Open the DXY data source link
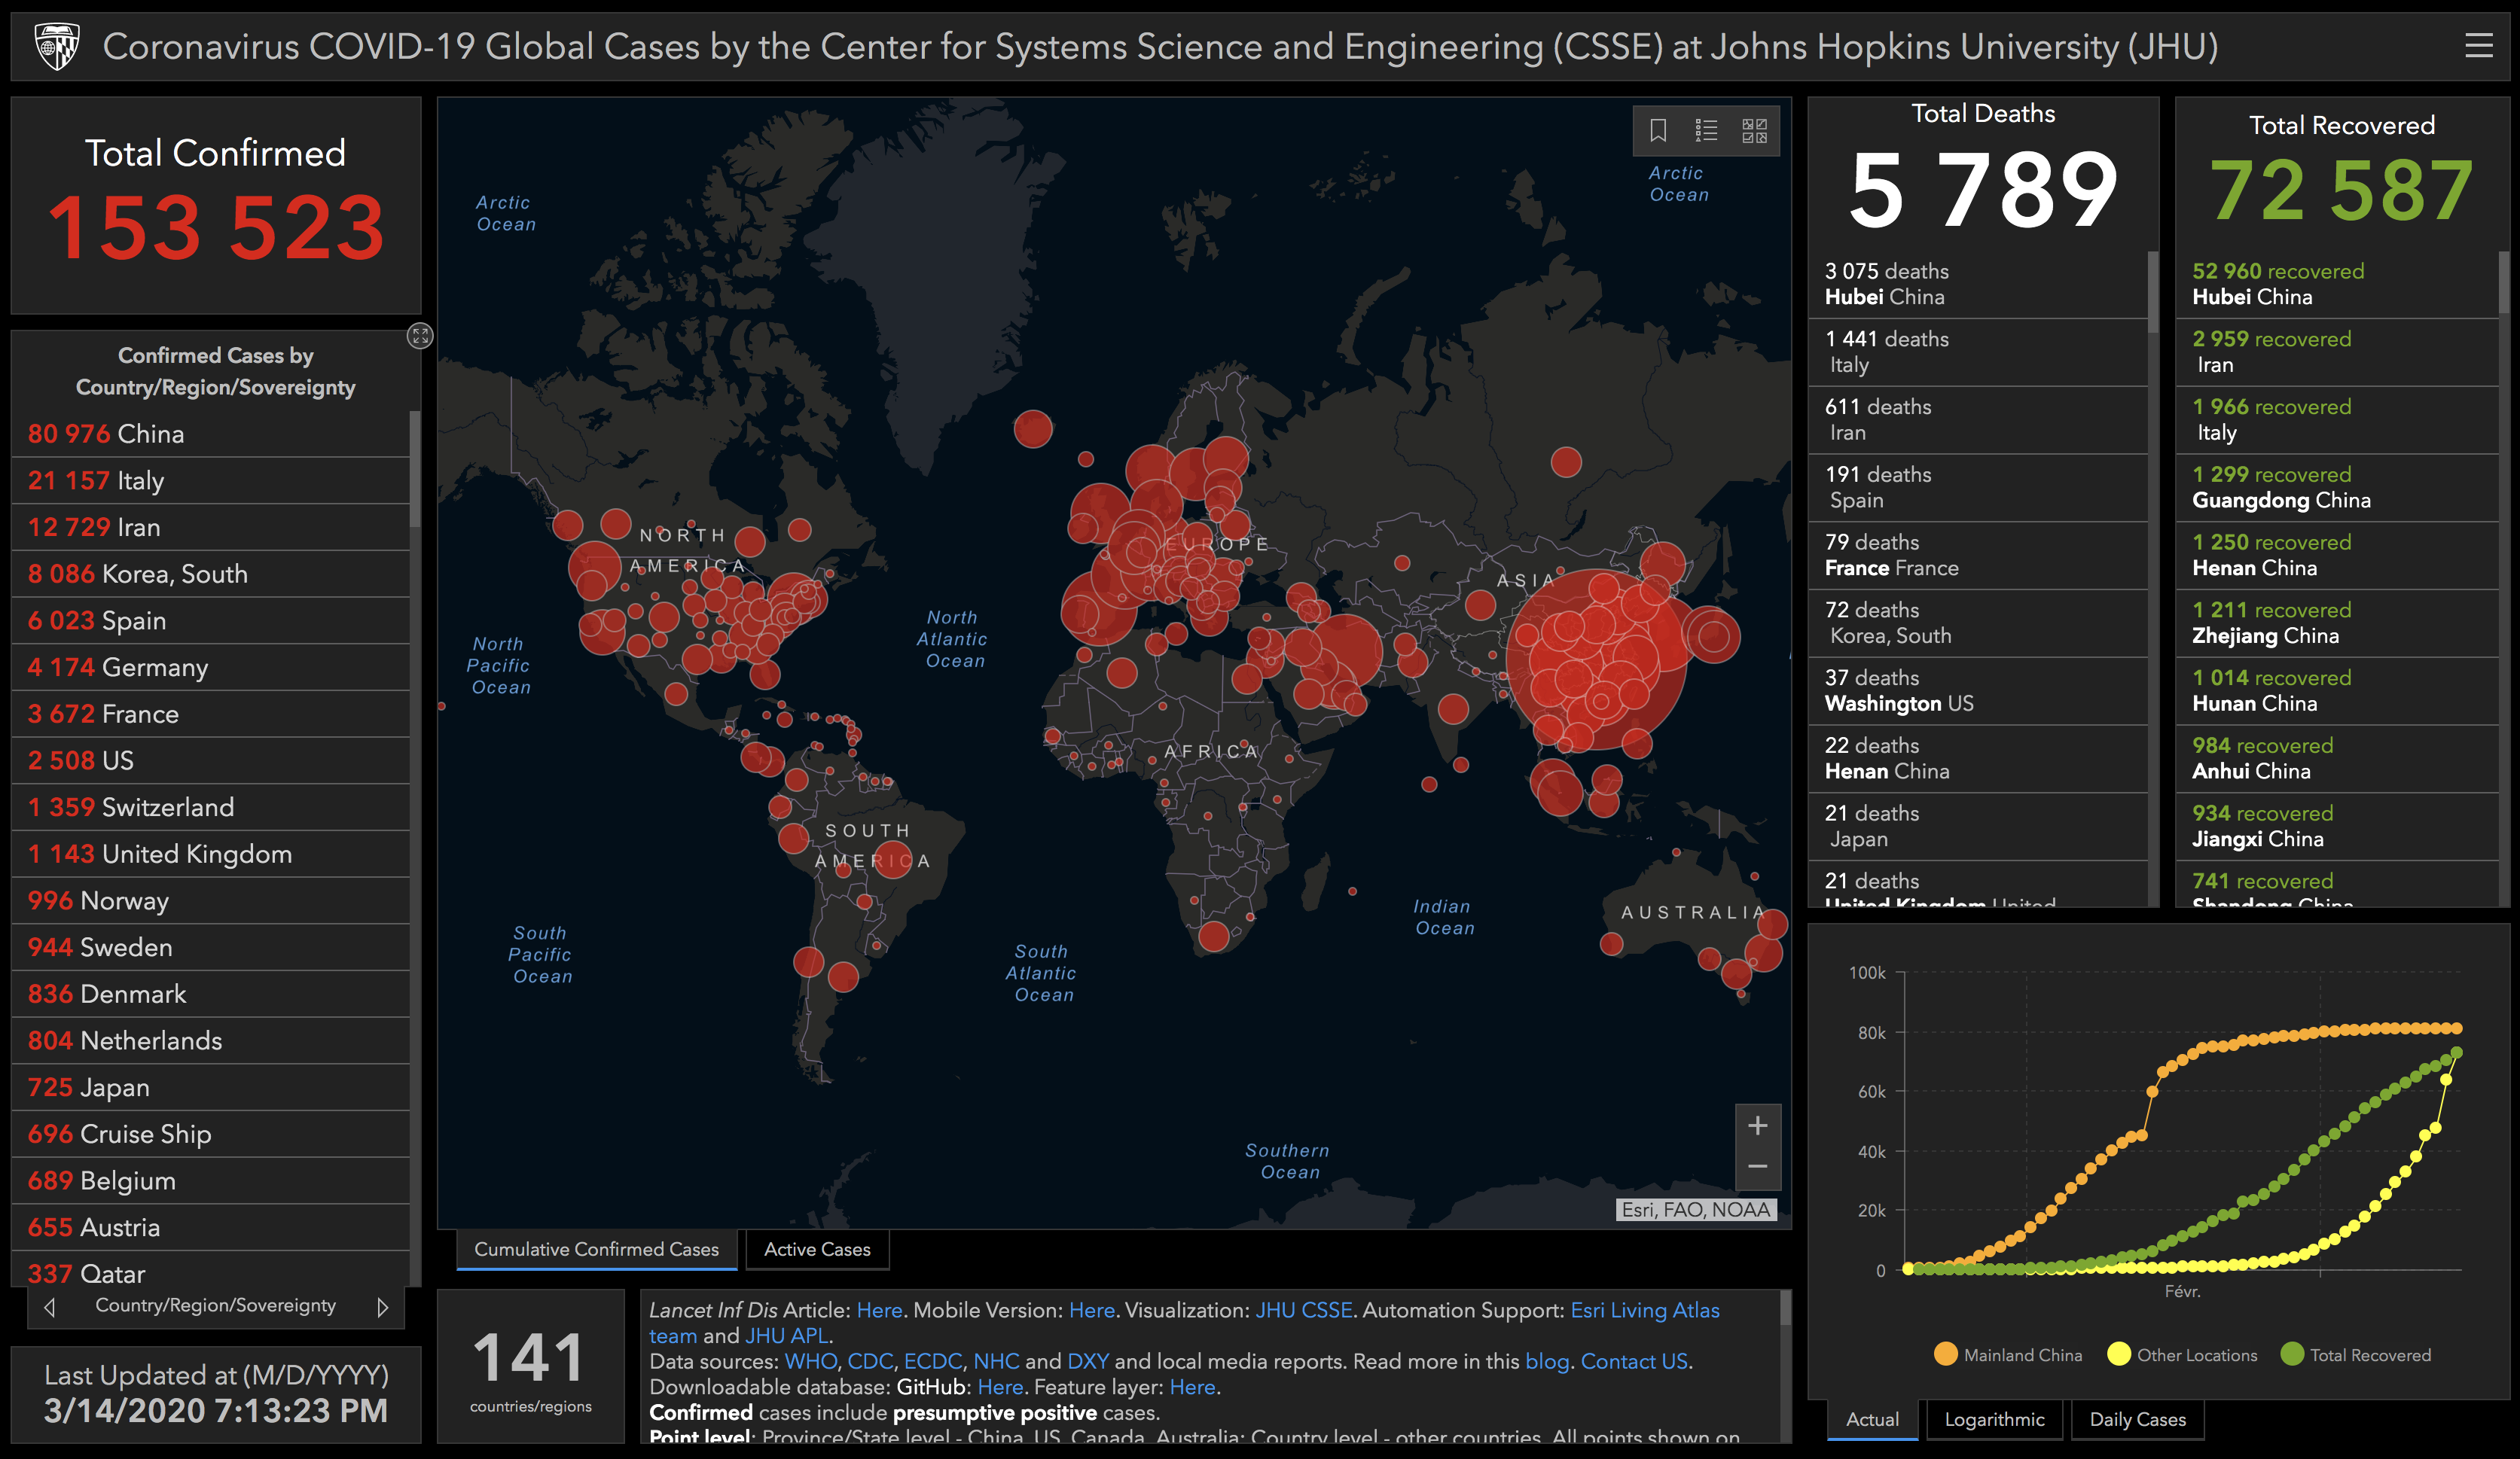 pyautogui.click(x=1088, y=1362)
